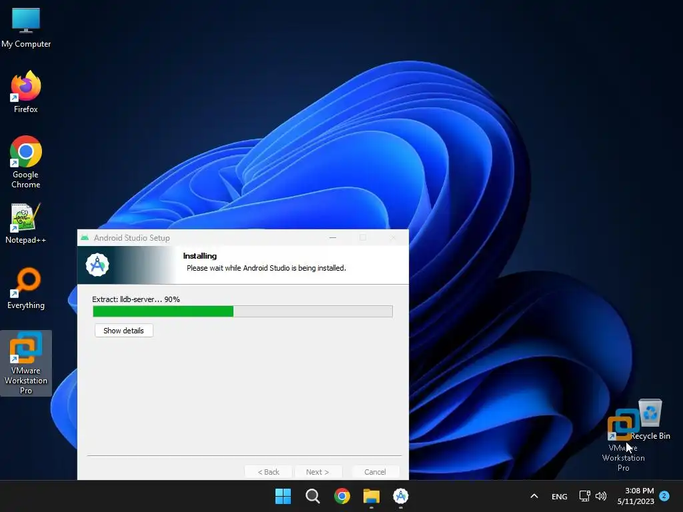Click the Android Studio logo in installer header
Image resolution: width=683 pixels, height=512 pixels.
[97, 265]
